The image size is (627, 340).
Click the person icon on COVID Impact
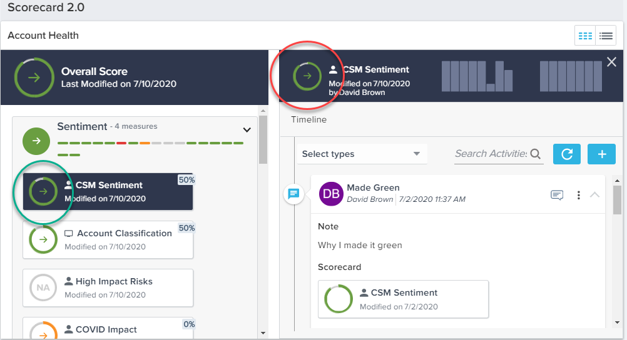69,329
